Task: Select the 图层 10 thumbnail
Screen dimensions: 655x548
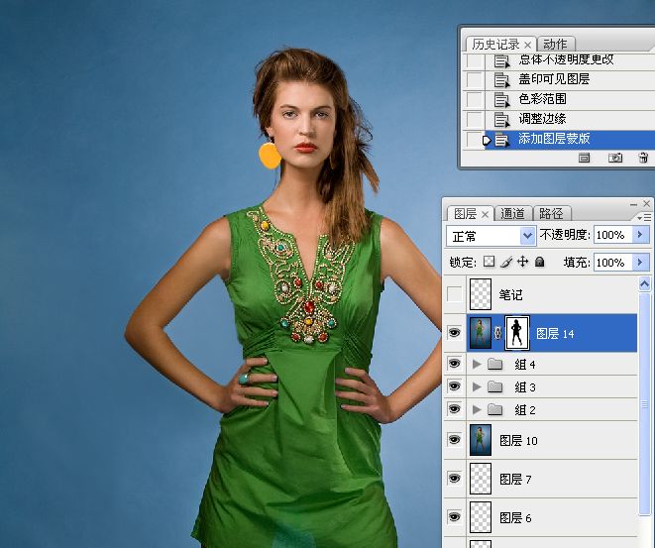Action: click(481, 440)
